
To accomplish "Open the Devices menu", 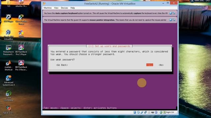I will click(64, 8).
